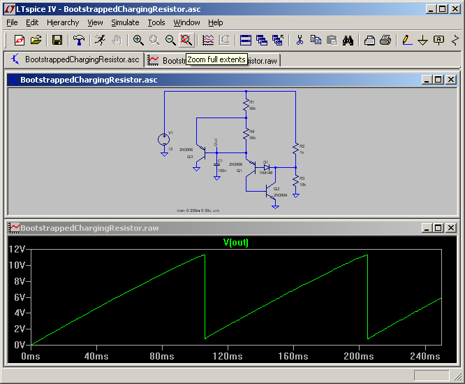
Task: Run the simulation using the running man icon
Action: point(100,41)
